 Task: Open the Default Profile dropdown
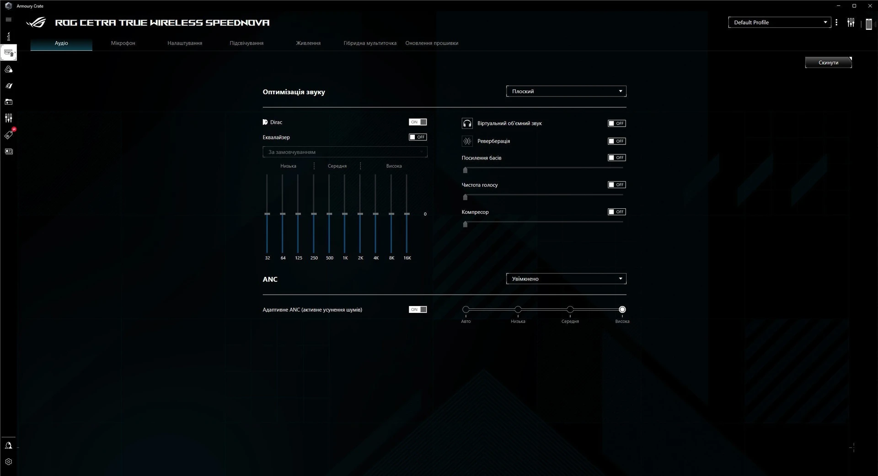click(779, 22)
